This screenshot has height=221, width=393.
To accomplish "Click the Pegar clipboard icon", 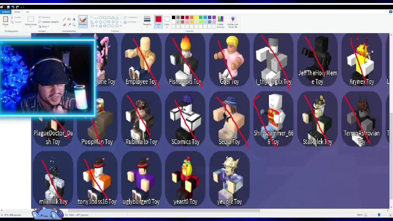I will coord(5,19).
